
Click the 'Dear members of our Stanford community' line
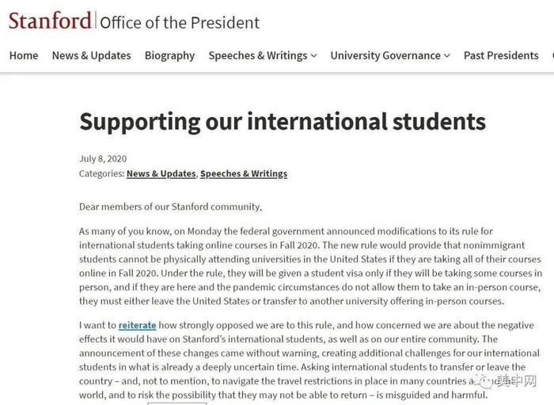170,206
